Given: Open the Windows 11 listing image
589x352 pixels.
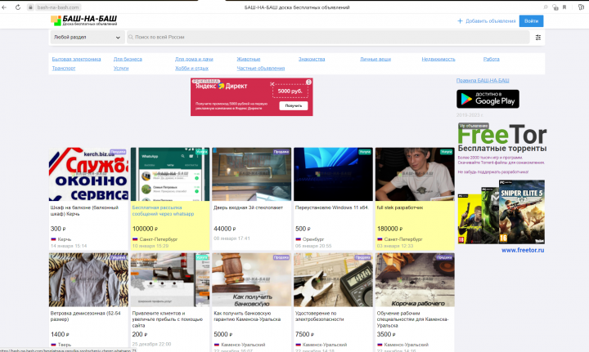Looking at the screenshot, I should pos(333,174).
